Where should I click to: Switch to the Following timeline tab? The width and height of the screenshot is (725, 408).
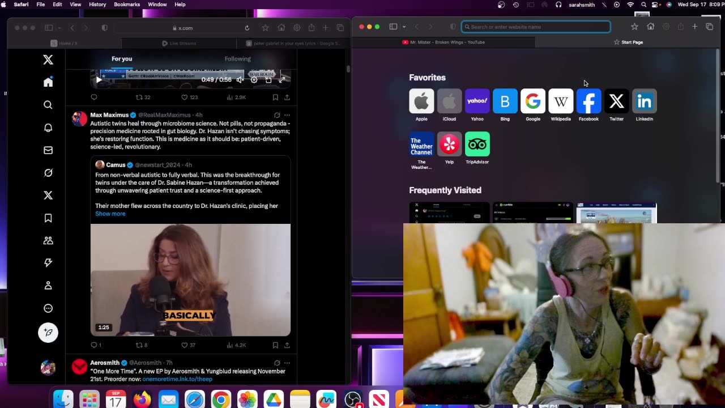(x=237, y=59)
